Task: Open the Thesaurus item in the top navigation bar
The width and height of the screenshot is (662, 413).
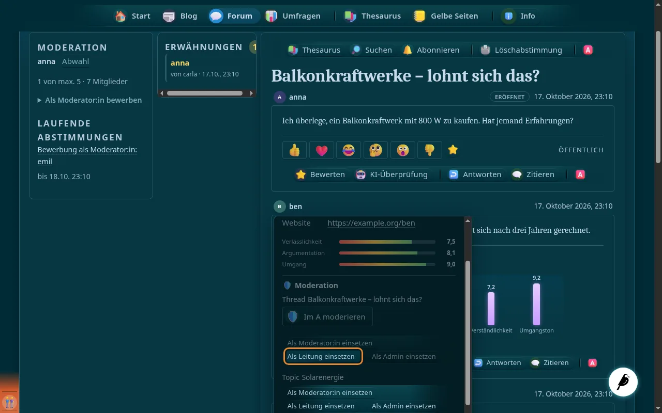Action: click(x=372, y=16)
